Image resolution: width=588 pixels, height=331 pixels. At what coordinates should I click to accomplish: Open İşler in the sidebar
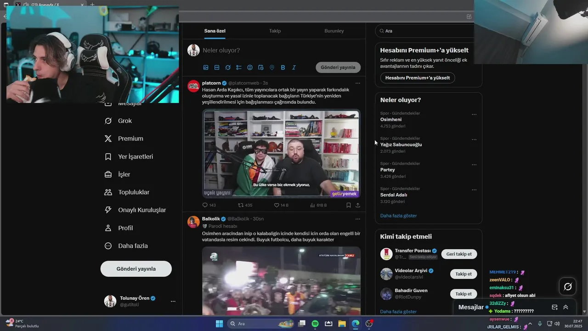click(118, 175)
